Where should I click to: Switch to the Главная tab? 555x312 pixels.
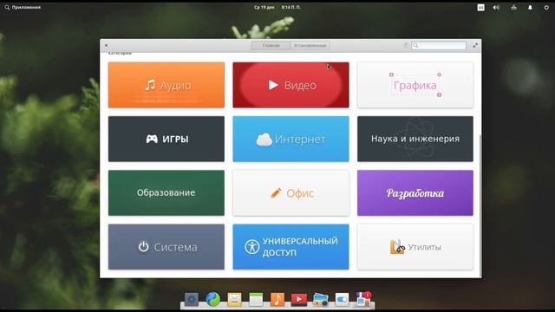[271, 45]
